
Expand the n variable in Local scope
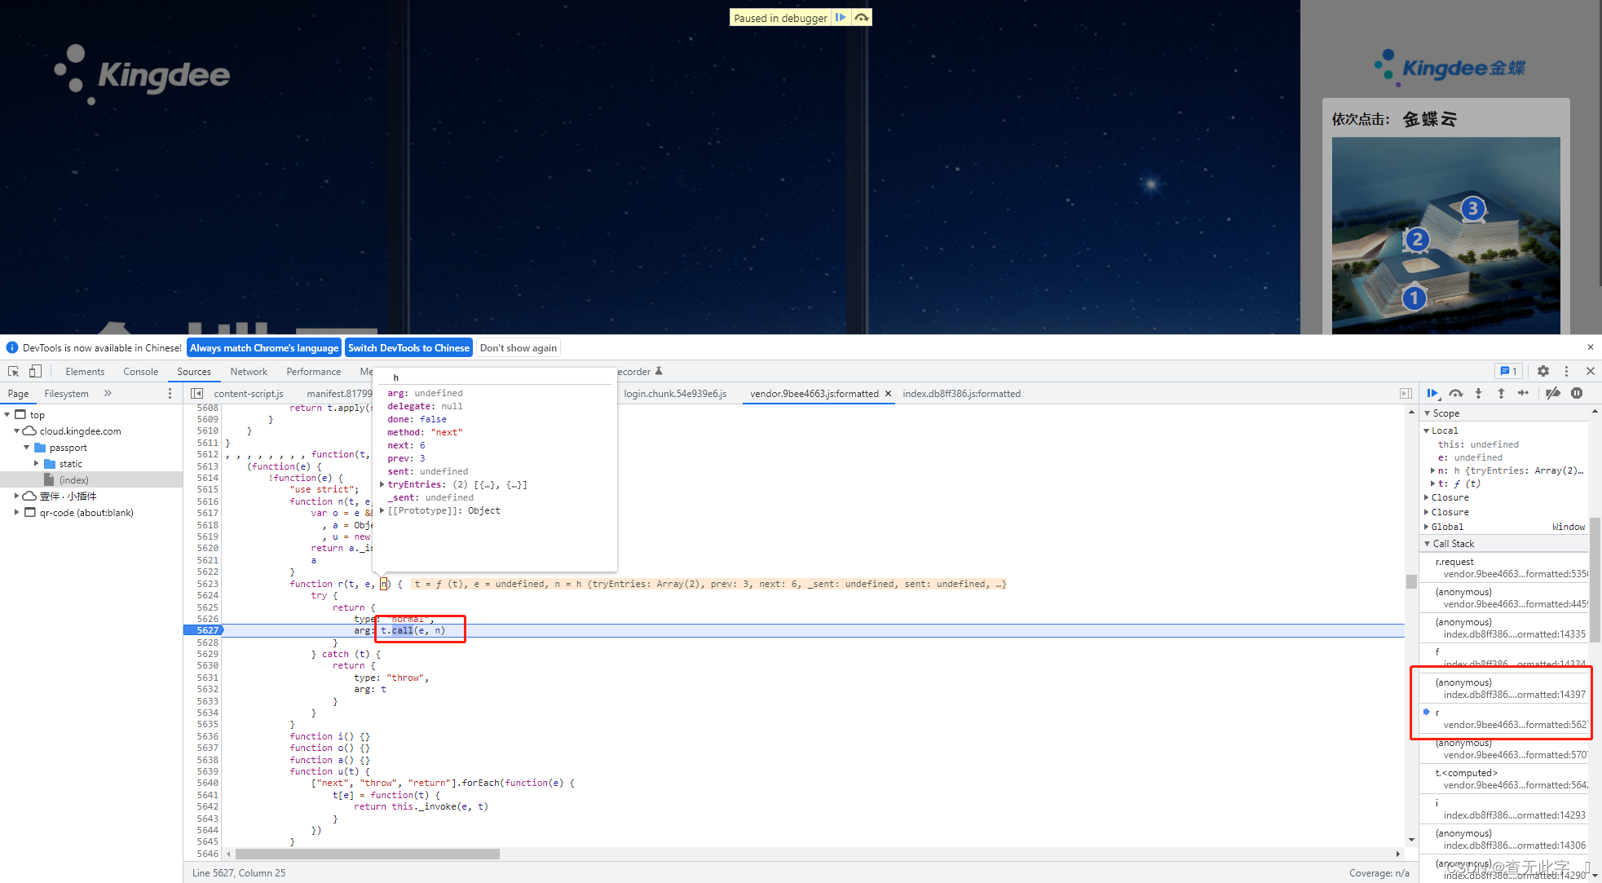click(1432, 470)
